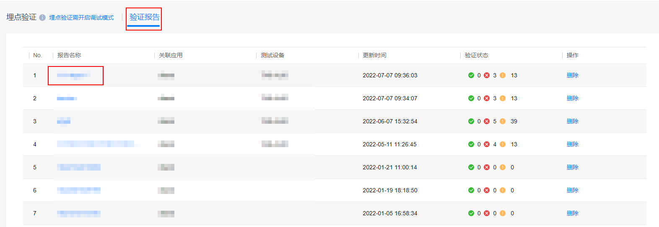The width and height of the screenshot is (659, 227).
Task: Open the report name in row 1
Action: pos(74,75)
